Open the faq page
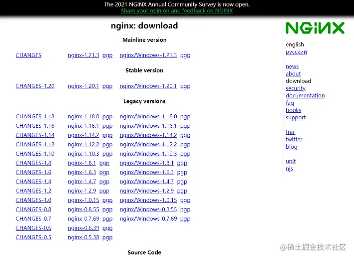Image resolution: width=354 pixels, height=259 pixels. 290,103
